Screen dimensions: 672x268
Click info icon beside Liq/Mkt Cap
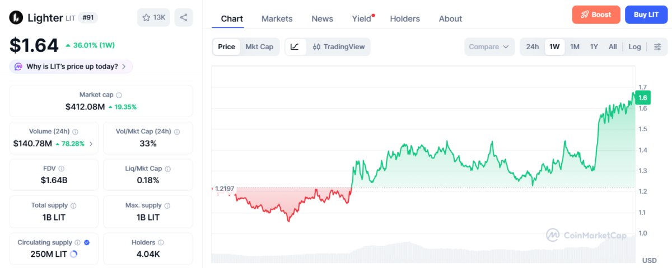[x=167, y=169]
